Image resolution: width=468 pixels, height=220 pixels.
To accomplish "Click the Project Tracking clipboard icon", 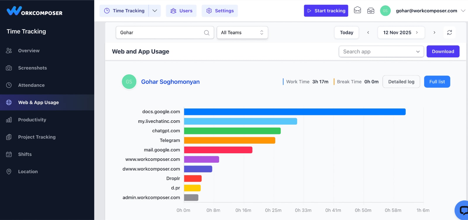I will pos(9,137).
